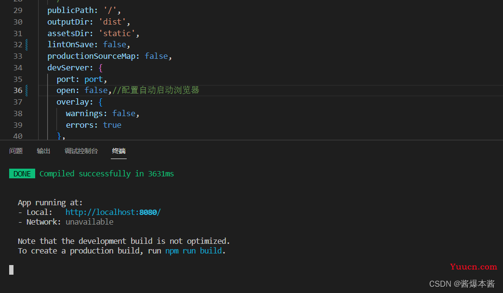Screen dimensions: 503x293
Task: Click the overlay property name
Action: [73, 102]
